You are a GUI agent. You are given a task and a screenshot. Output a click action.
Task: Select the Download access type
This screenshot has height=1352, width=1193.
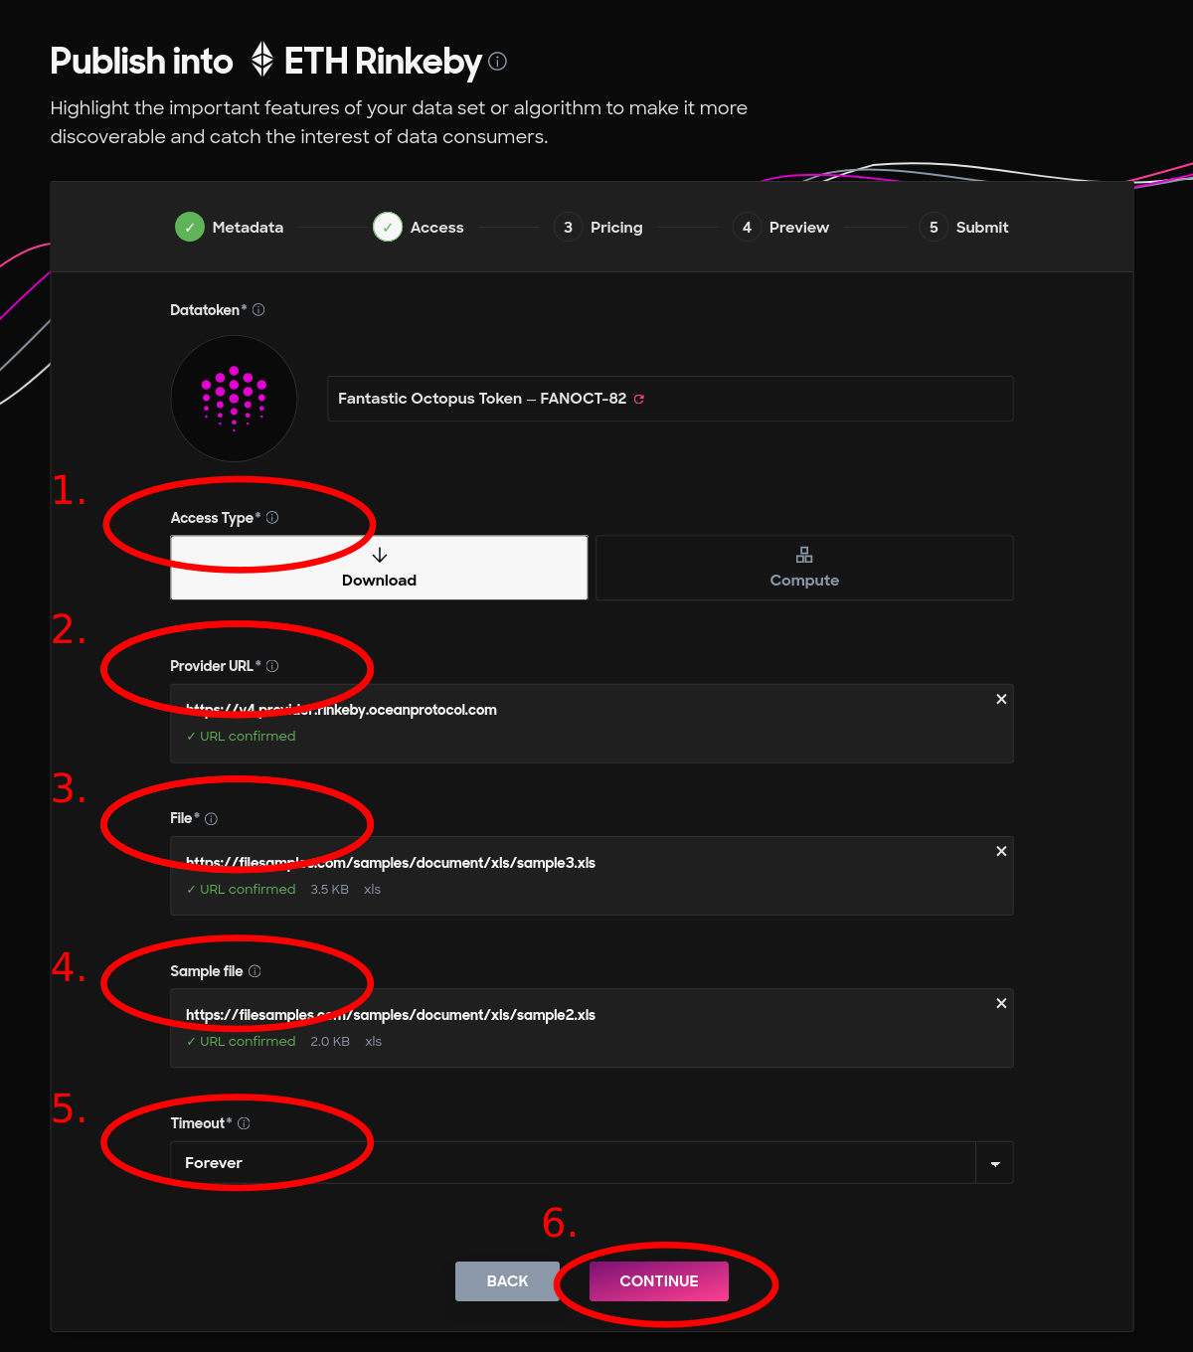coord(379,568)
